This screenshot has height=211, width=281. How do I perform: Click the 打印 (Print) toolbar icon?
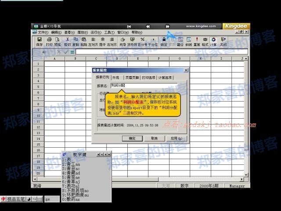[49, 42]
